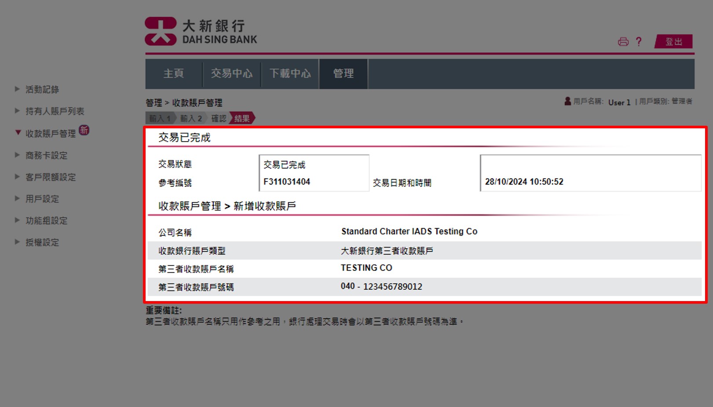Click the Dah Sing Bank logo
Image resolution: width=713 pixels, height=407 pixels.
pyautogui.click(x=201, y=30)
